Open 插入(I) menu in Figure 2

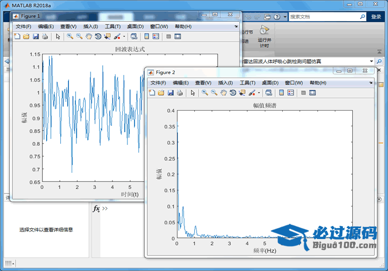[225, 83]
